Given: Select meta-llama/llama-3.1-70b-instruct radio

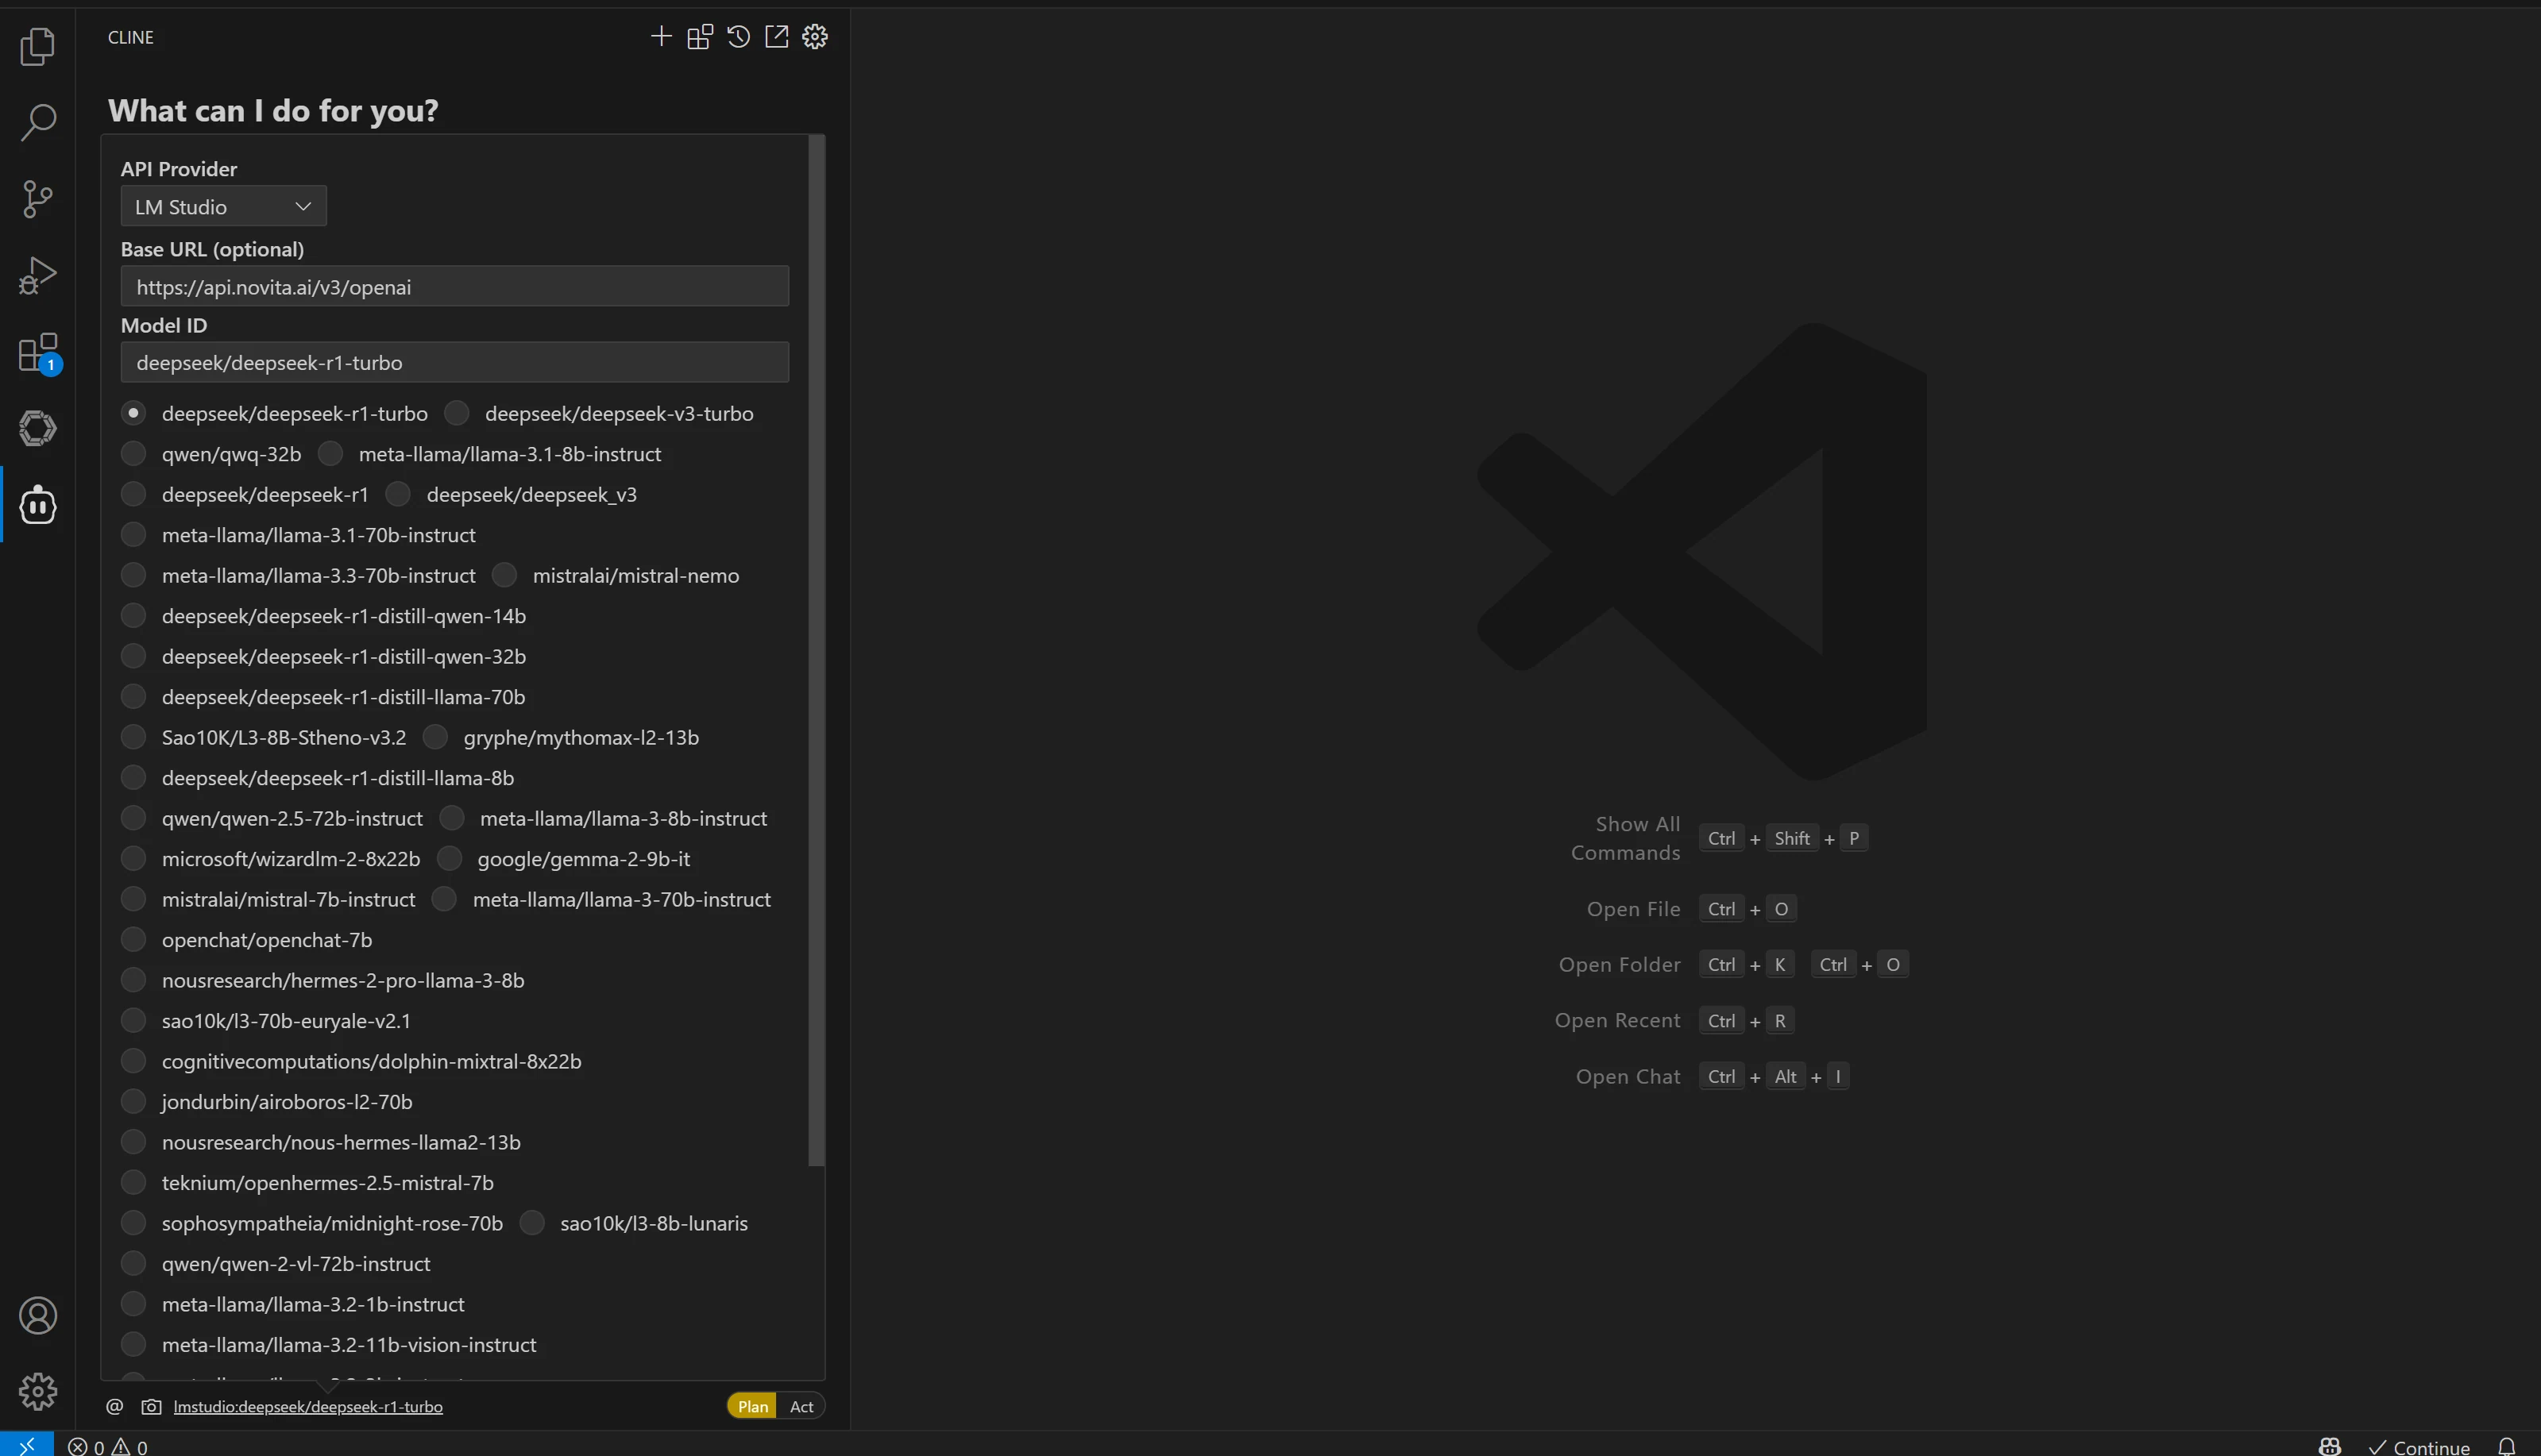Looking at the screenshot, I should point(133,535).
